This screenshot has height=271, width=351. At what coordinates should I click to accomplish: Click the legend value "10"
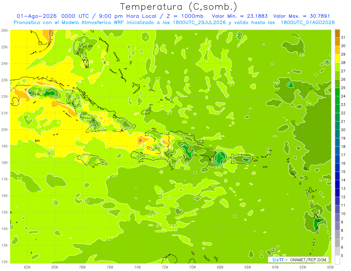tap(343, 214)
